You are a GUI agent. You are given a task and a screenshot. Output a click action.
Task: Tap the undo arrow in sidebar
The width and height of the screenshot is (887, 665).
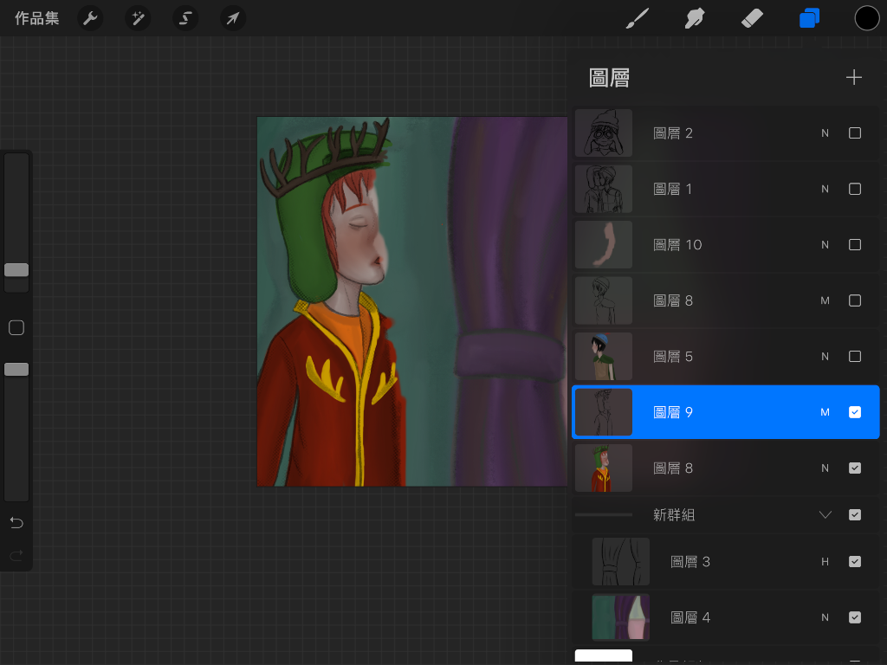16,523
